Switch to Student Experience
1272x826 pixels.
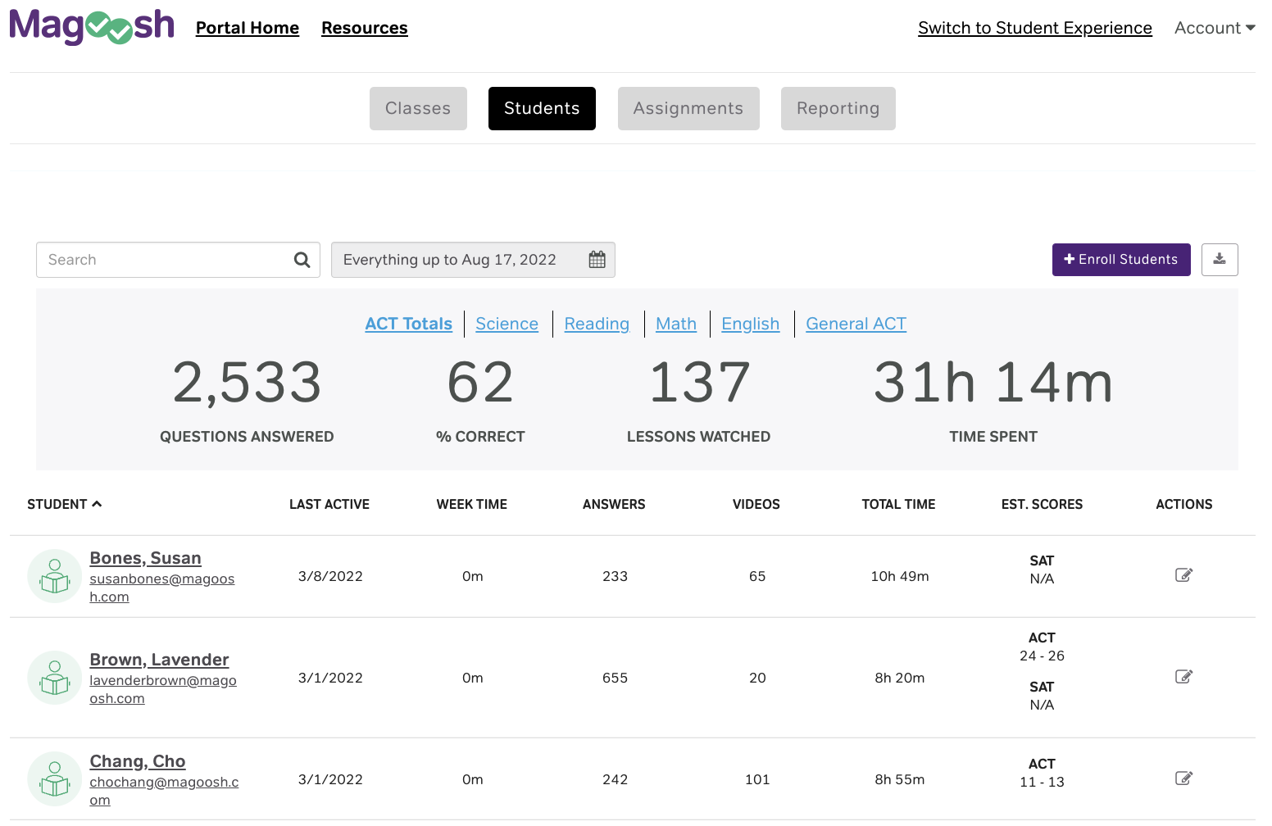[1035, 28]
